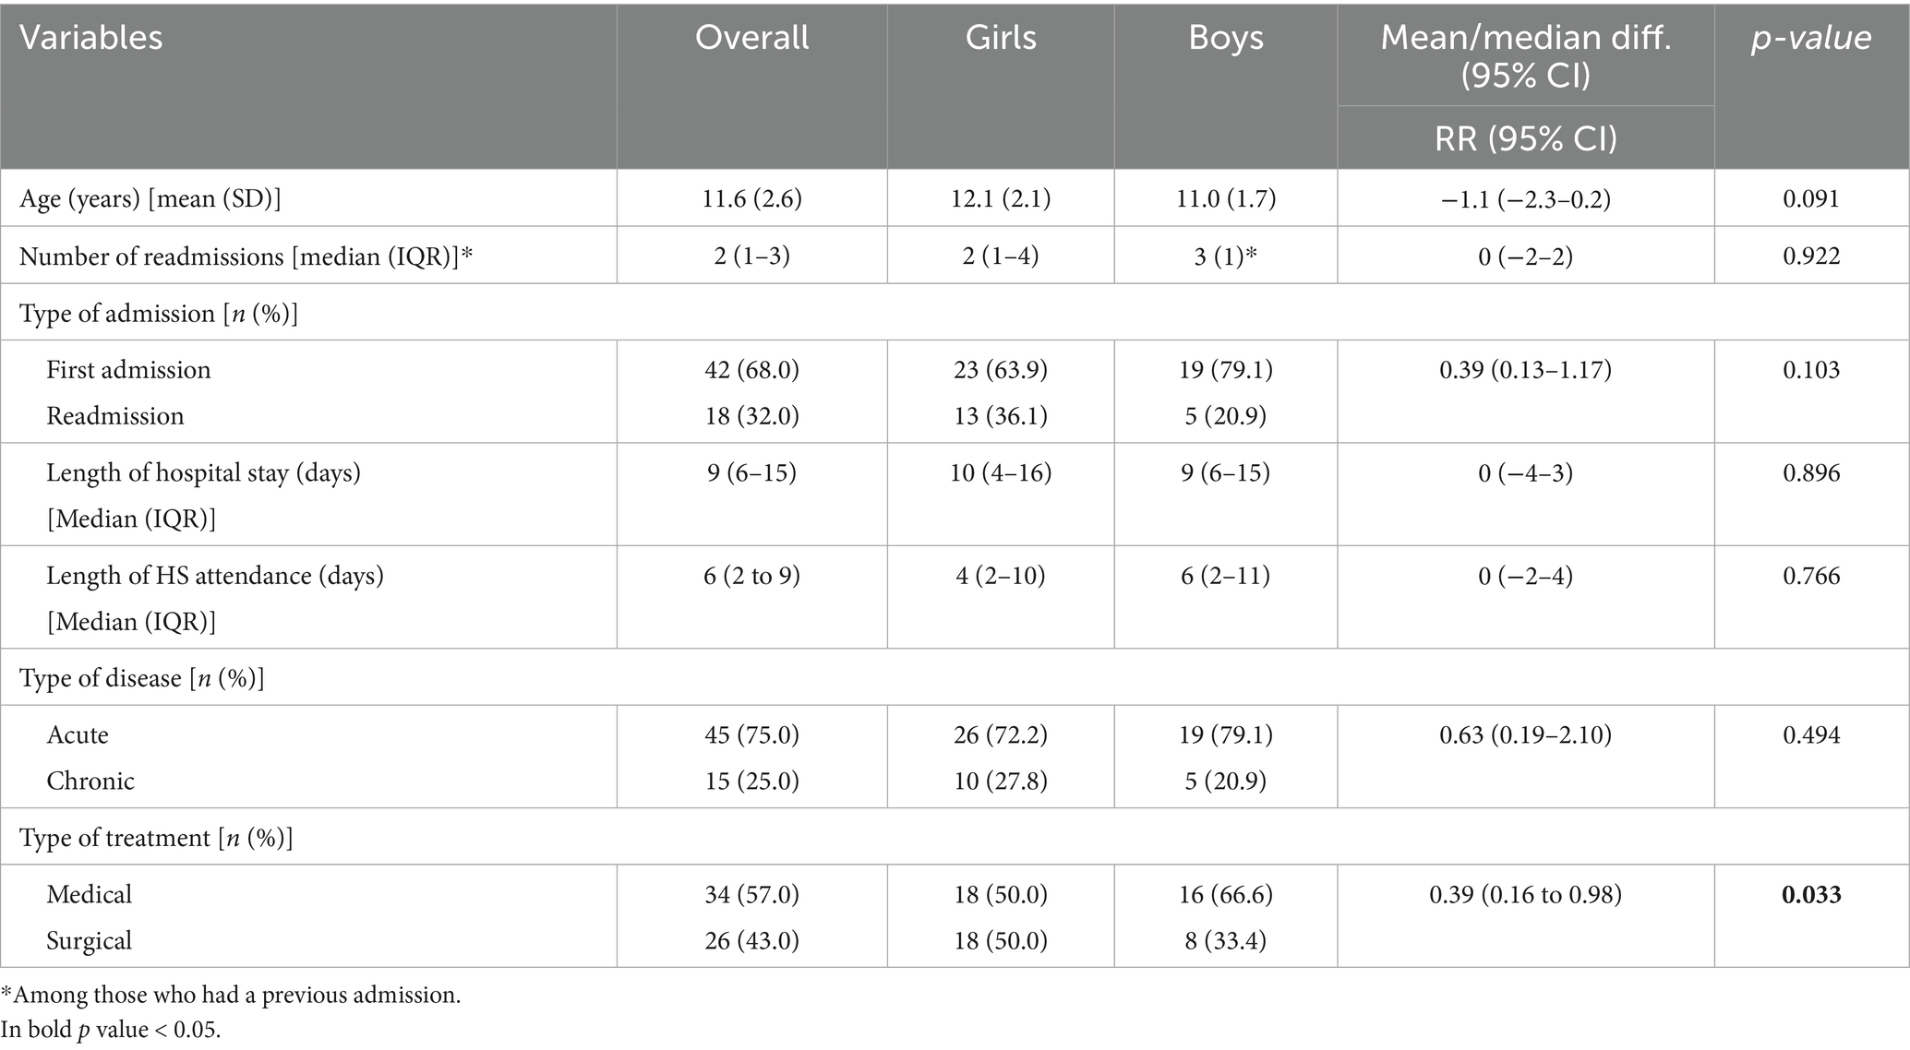Click the bold 0.033 p-value cell
Screen dimensions: 1910x1050
point(1811,894)
